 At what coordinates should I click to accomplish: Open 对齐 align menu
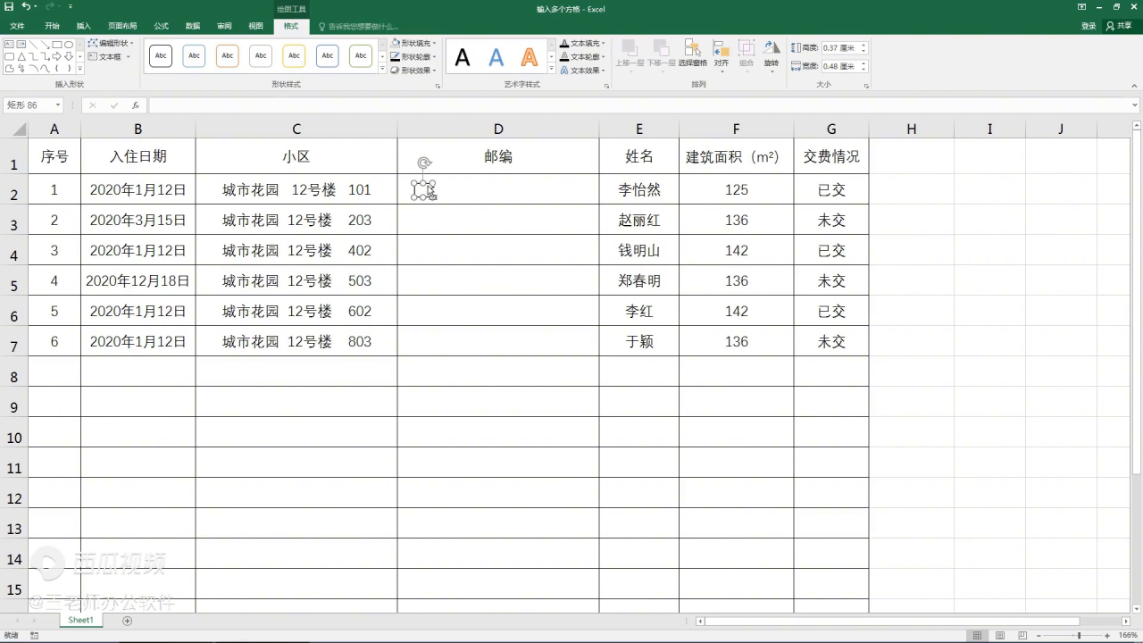point(721,55)
